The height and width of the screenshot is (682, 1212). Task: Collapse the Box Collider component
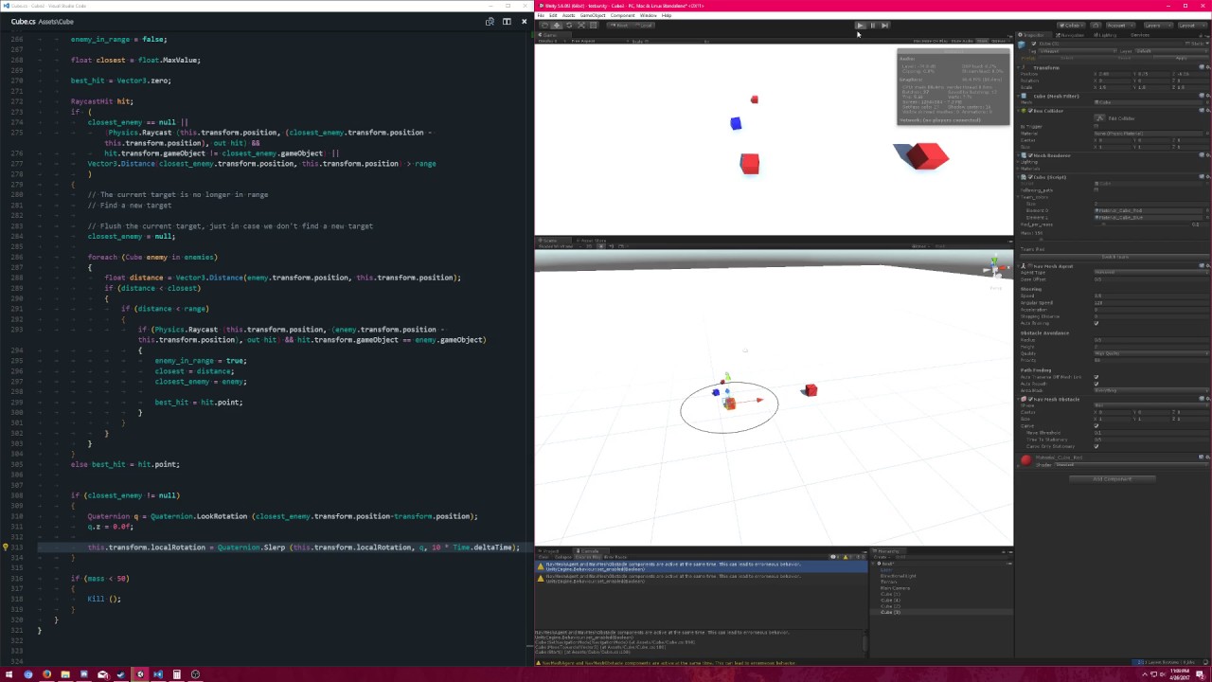pos(1018,111)
